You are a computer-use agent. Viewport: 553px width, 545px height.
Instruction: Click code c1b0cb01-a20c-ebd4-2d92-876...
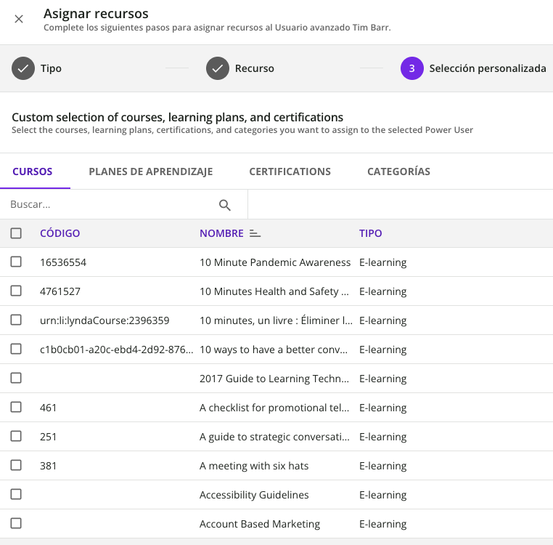pos(116,350)
